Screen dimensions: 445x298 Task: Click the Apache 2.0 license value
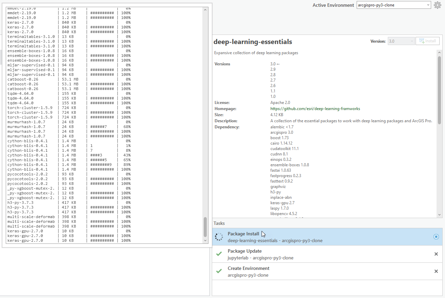tap(280, 103)
